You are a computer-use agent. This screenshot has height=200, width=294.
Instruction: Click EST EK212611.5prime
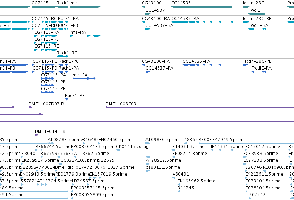click(x=264, y=174)
